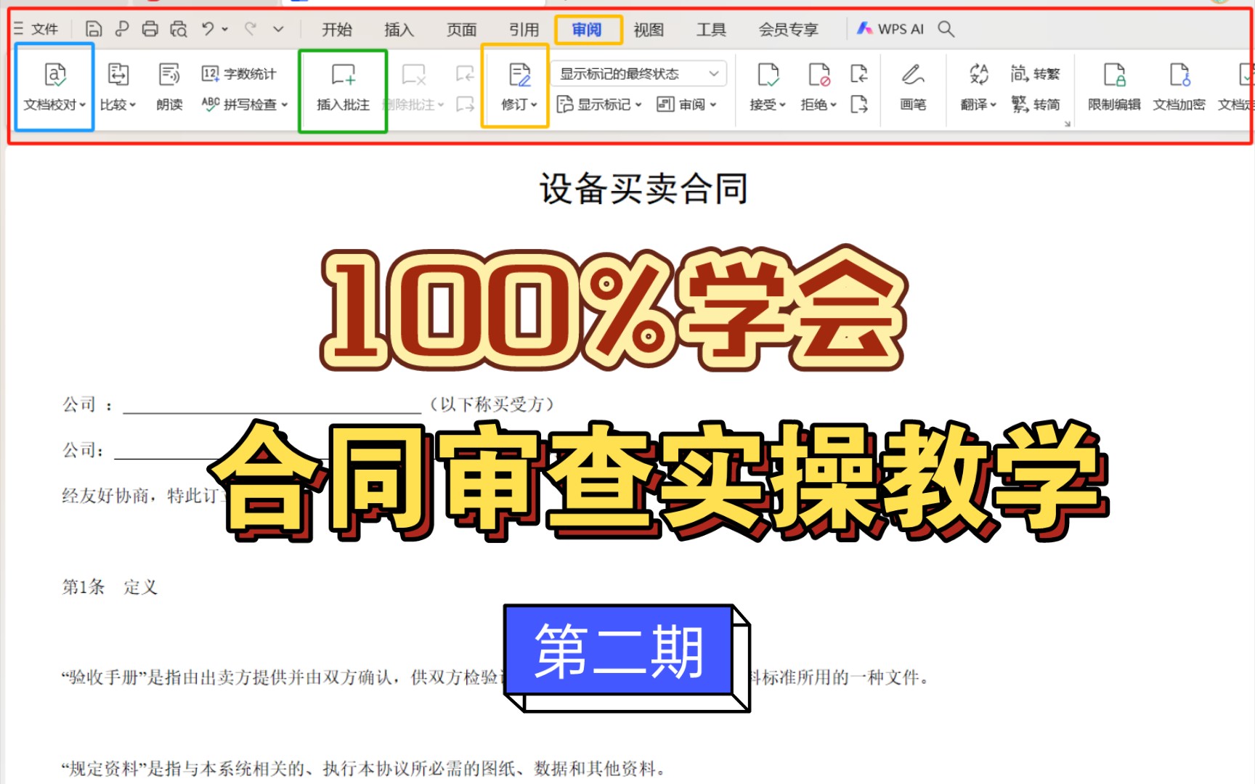Viewport: 1255px width, 784px height.
Task: Click the paragraph starting with "验收手册"
Action: (495, 677)
